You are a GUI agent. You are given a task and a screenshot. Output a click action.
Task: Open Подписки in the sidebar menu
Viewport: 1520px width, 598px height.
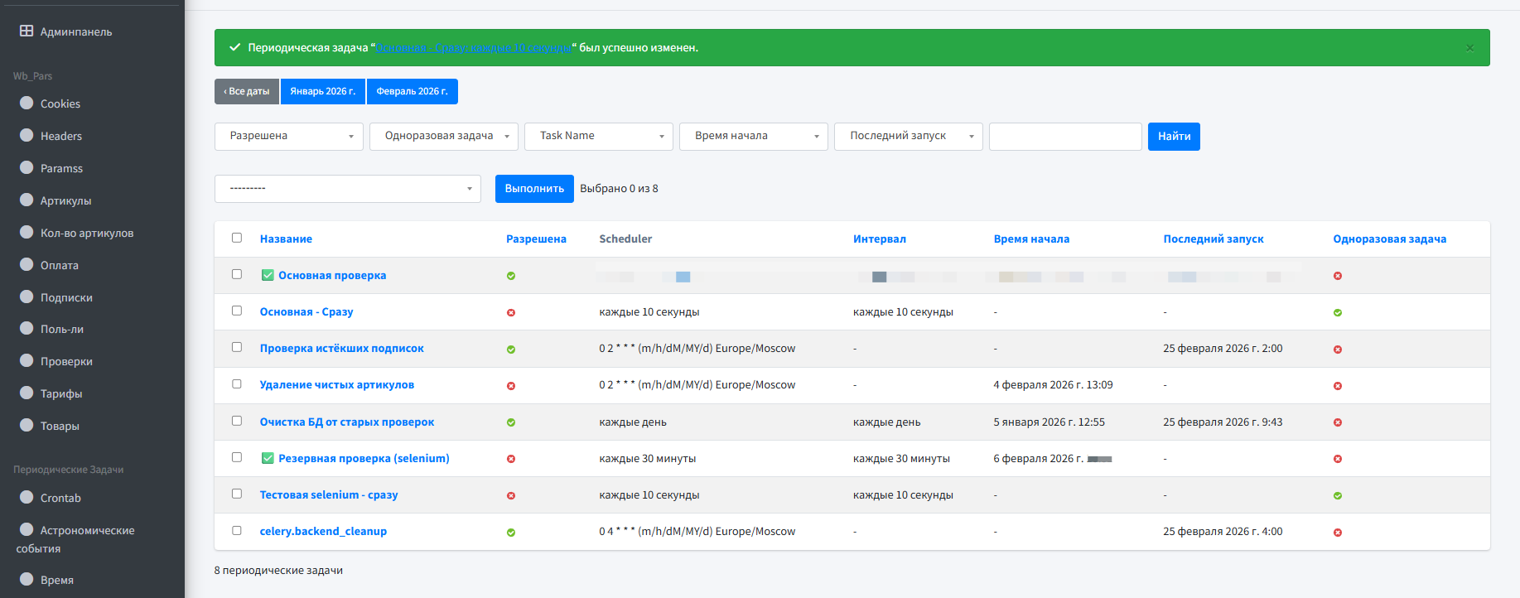coord(66,297)
